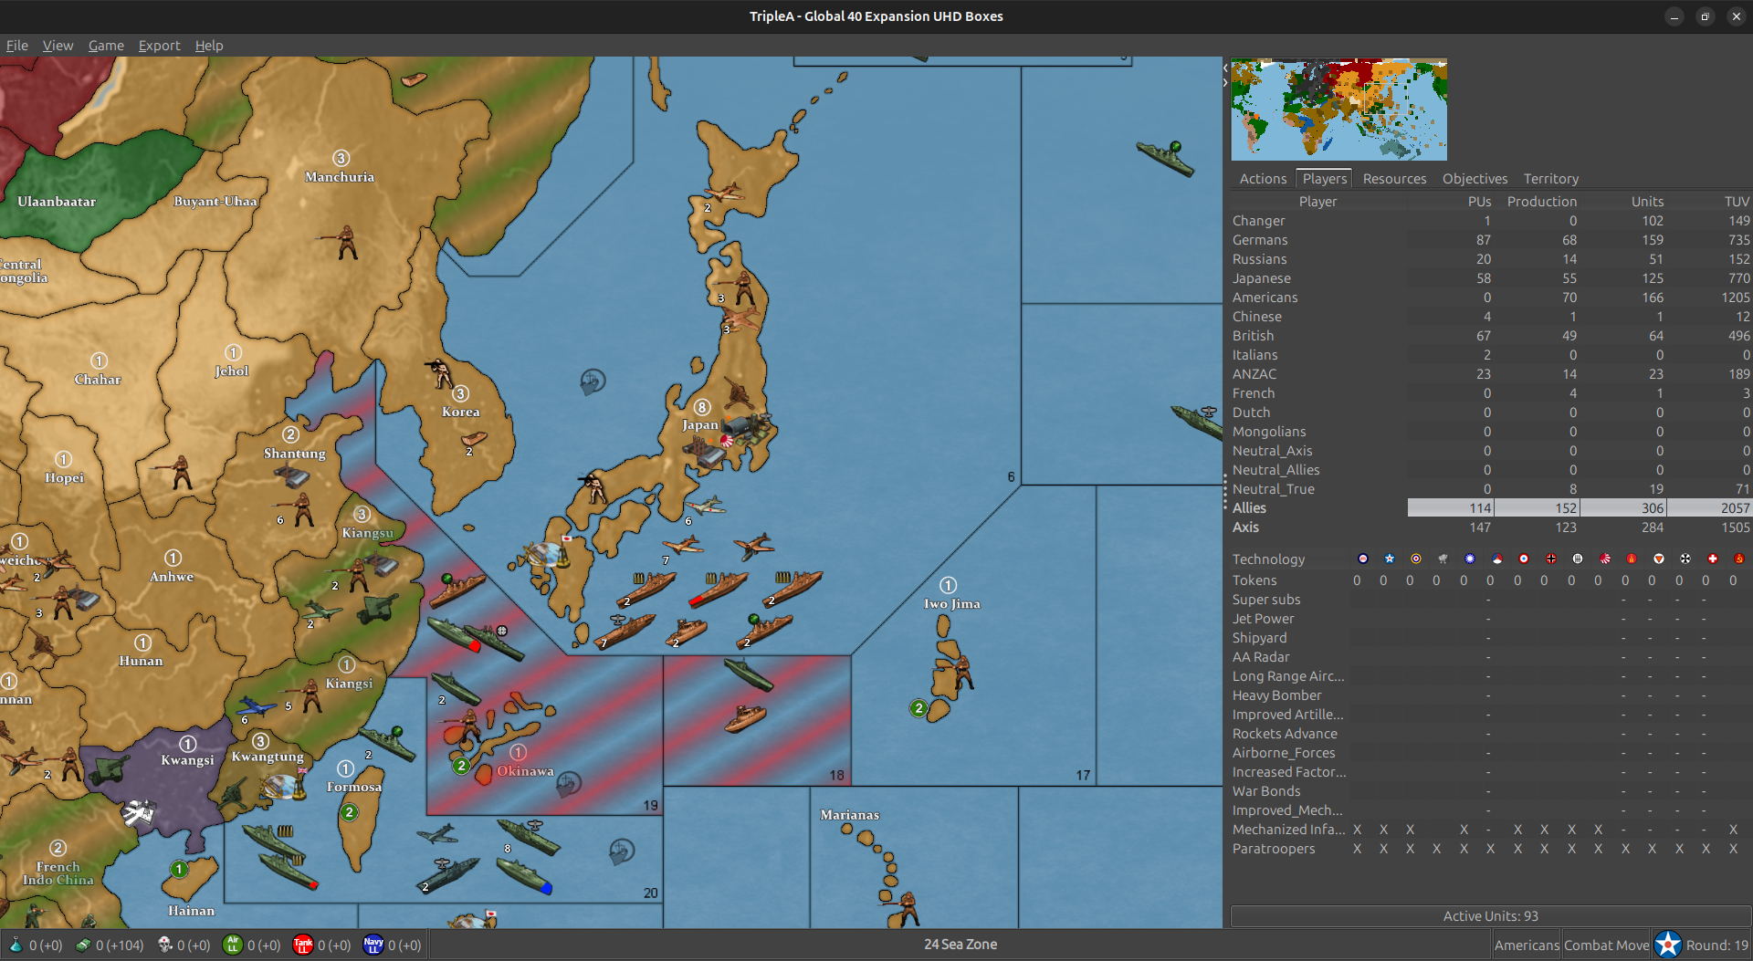Select the Japanese row in players table
Screen dimensions: 1753x961
click(x=1490, y=278)
